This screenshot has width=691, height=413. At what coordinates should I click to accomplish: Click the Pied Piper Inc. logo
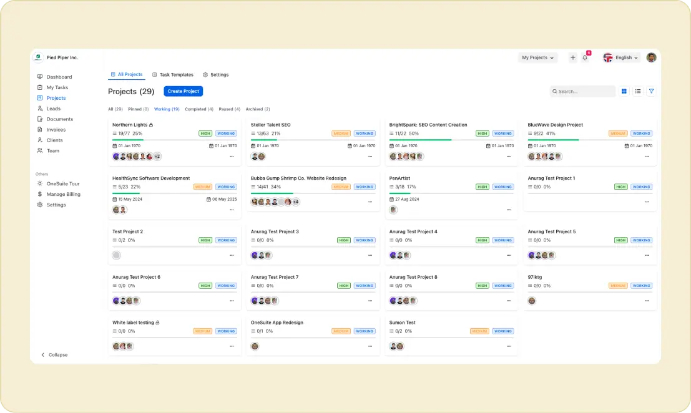[x=38, y=57]
